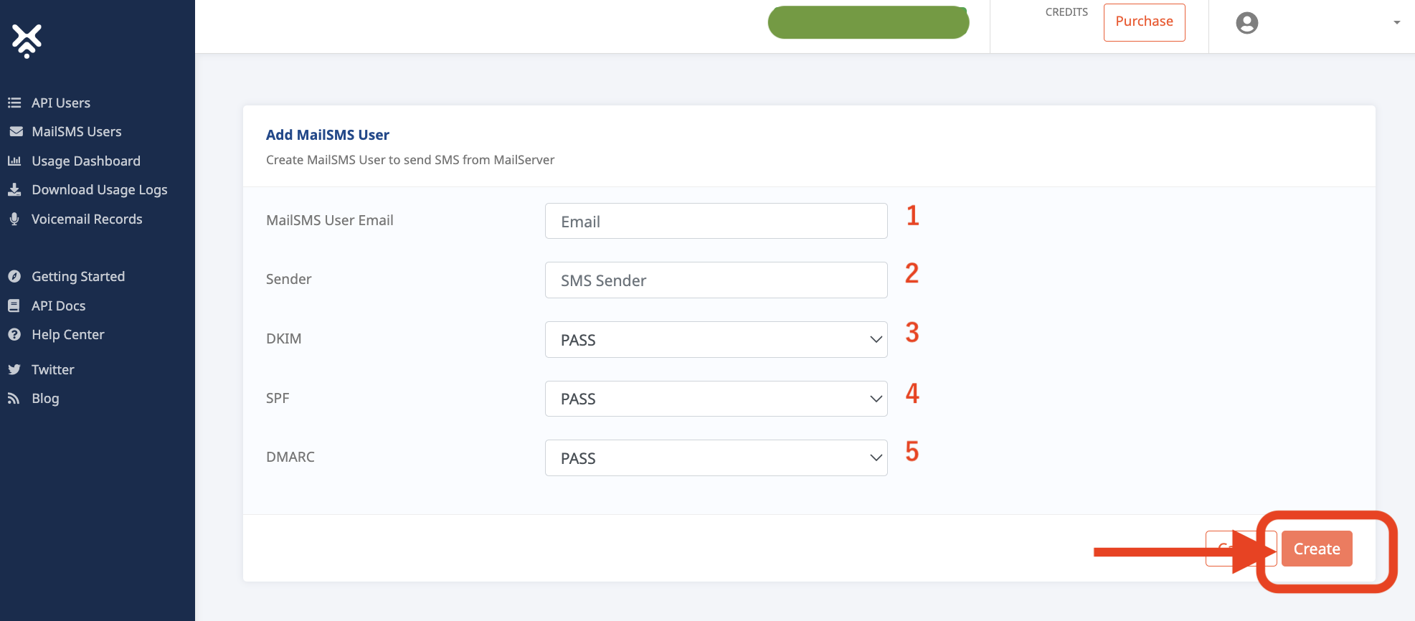Screen dimensions: 1415x621
Task: Click the Twitter bird icon
Action: coord(14,369)
